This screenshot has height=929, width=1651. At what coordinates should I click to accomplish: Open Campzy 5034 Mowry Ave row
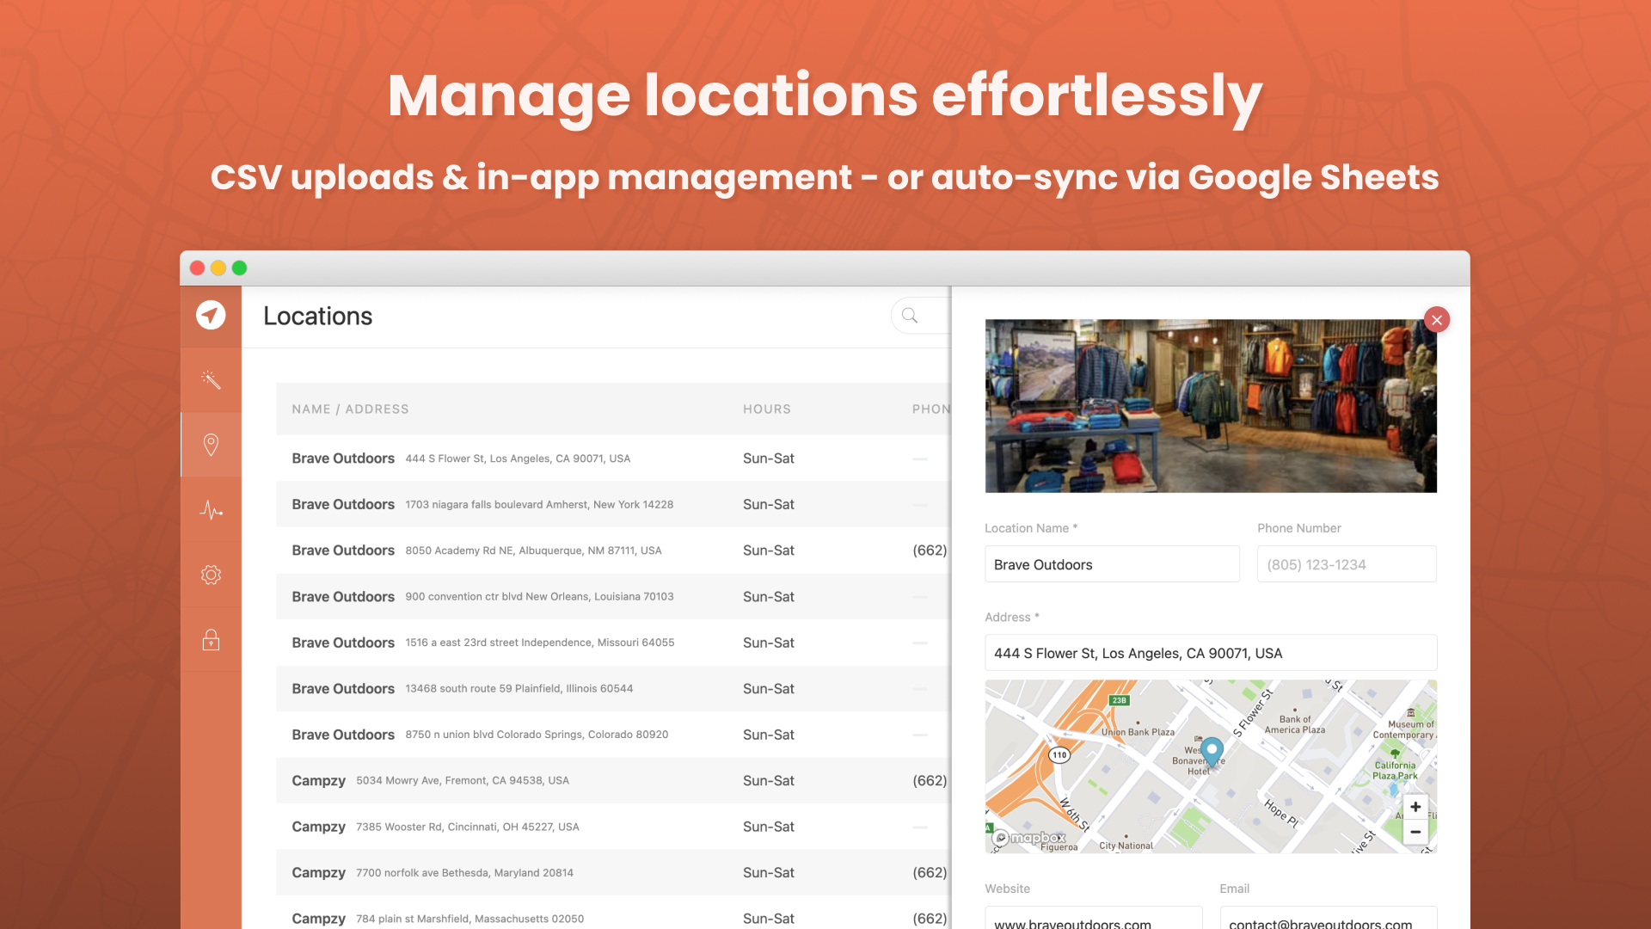point(613,780)
